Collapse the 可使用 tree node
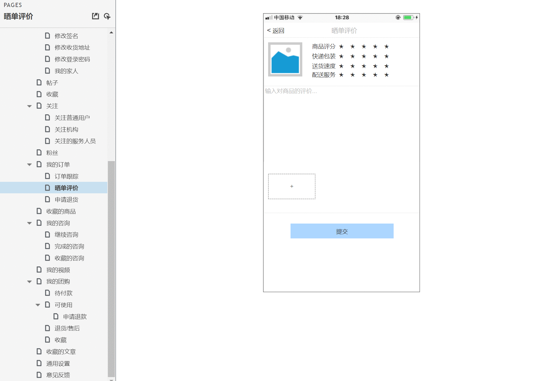The width and height of the screenshot is (548, 381). coord(38,305)
